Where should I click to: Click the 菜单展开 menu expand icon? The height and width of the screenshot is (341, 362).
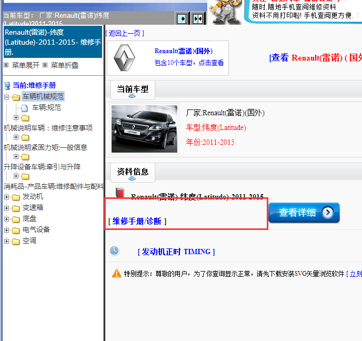[x=6, y=65]
